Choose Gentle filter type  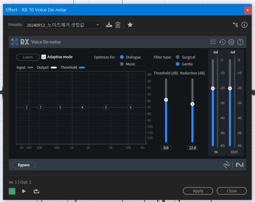[x=178, y=64]
